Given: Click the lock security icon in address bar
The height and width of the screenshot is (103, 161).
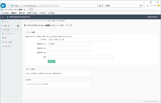Looking at the screenshot, I should click(100, 6).
